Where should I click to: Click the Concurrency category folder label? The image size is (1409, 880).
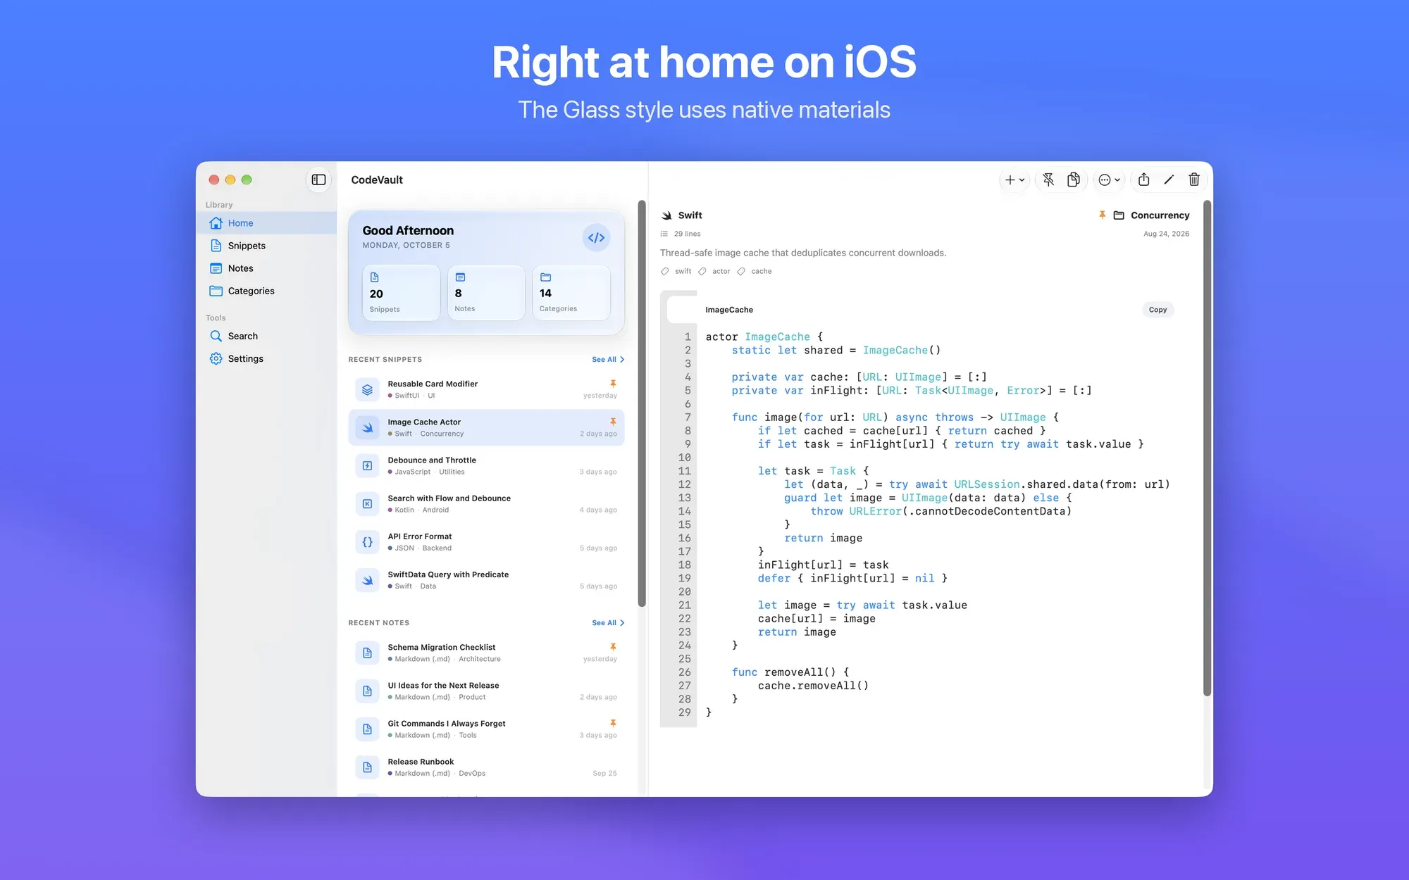click(x=1152, y=215)
